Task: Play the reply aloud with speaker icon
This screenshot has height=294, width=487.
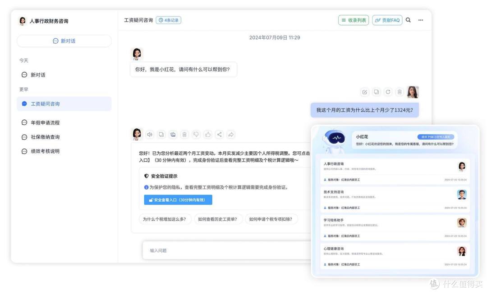Action: coord(150,134)
